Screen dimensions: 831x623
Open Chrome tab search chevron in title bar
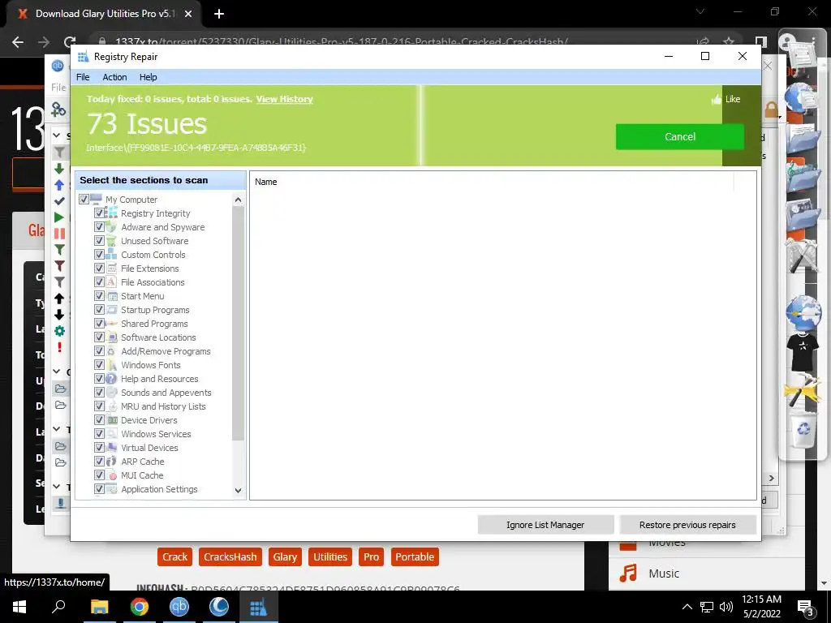[x=700, y=11]
